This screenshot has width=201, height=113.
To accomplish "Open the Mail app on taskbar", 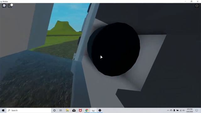I will coord(74,110).
